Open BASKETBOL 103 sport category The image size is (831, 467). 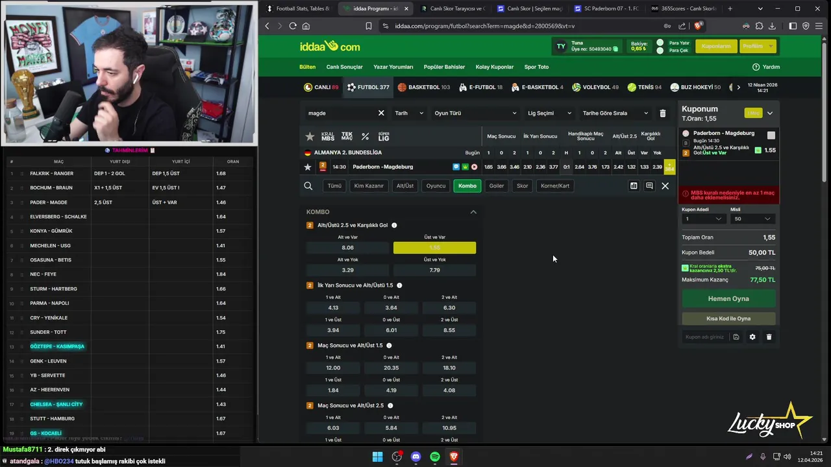424,87
